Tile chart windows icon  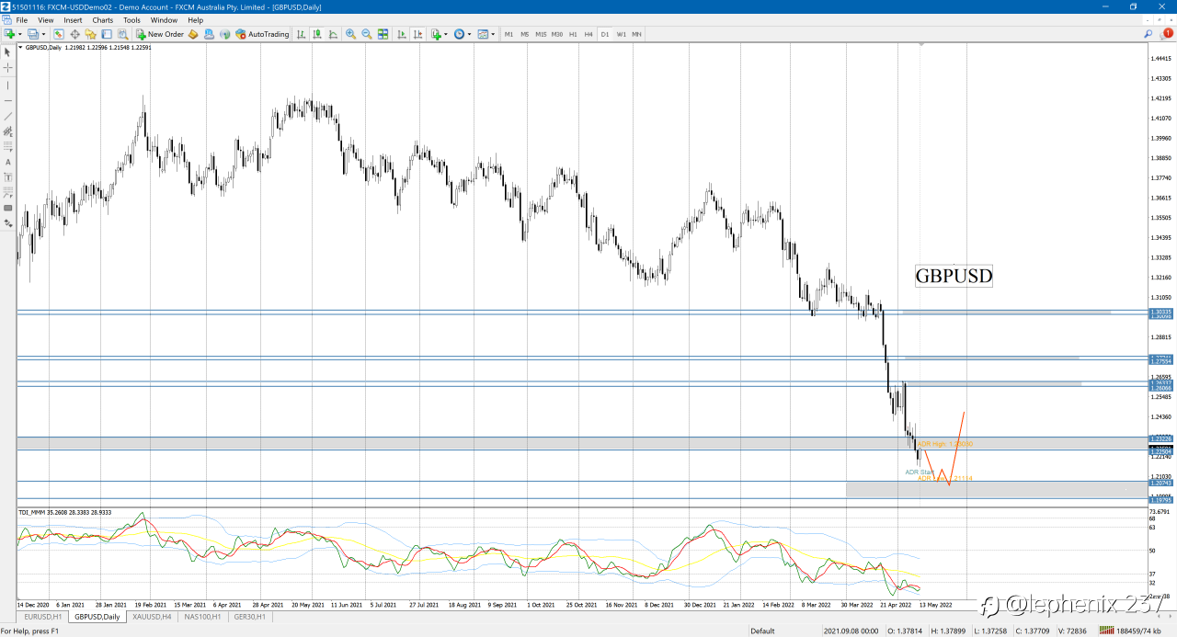click(x=383, y=34)
